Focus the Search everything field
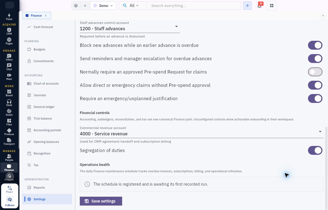Viewport: 328px width, 210px height. click(195, 6)
